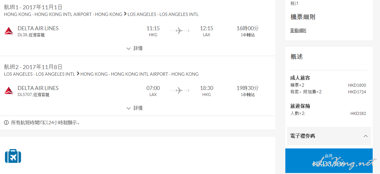Click the airplane icon on the 07:00 flight
This screenshot has height=174, width=380.
click(179, 91)
